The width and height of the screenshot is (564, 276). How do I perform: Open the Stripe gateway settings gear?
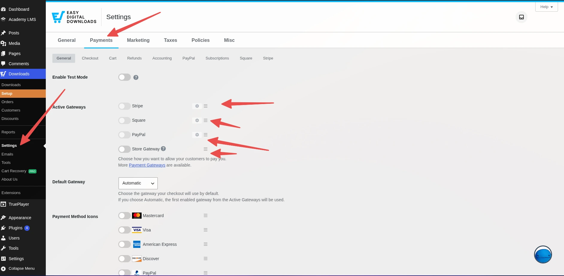(197, 106)
